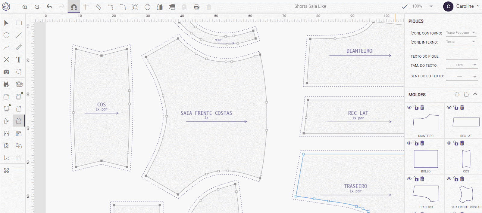The width and height of the screenshot is (482, 213).
Task: Toggle the lock on DIANTEIRO mold
Action: 416,107
